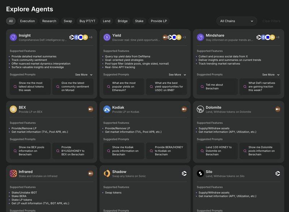Viewport: 289px width, 212px height.
Task: Click the Shadow agent title
Action: pos(119,172)
